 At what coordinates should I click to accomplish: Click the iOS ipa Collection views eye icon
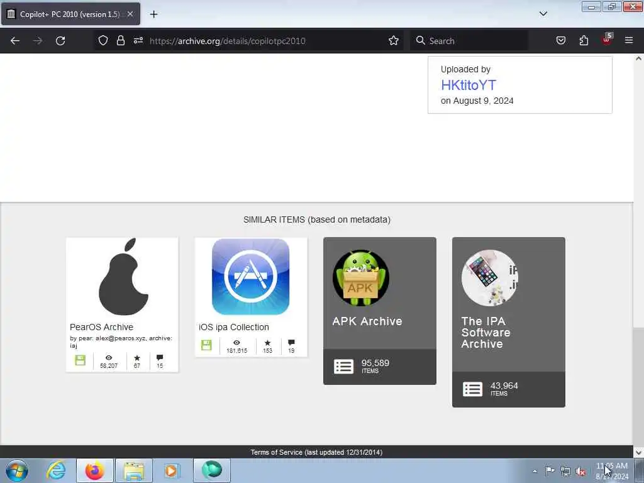(236, 343)
